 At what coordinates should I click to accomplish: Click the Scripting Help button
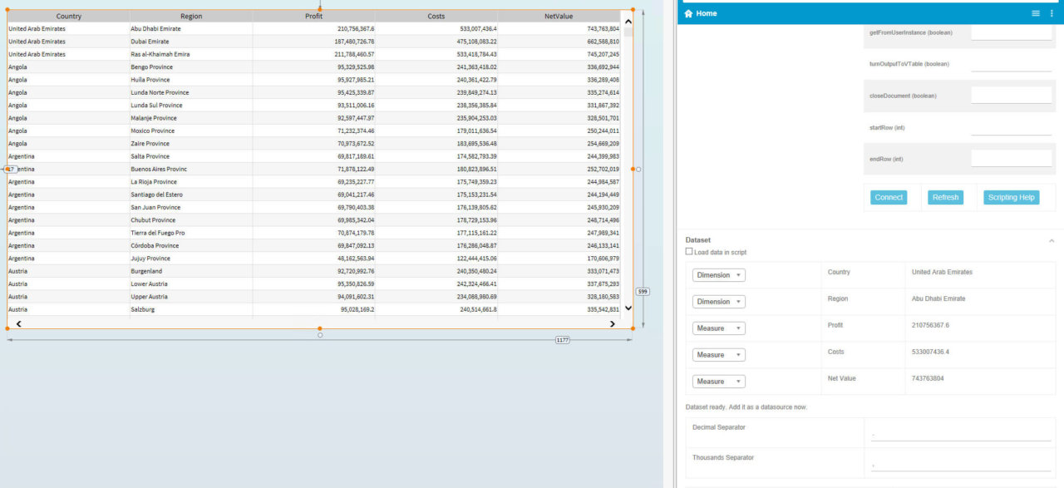coord(1011,197)
